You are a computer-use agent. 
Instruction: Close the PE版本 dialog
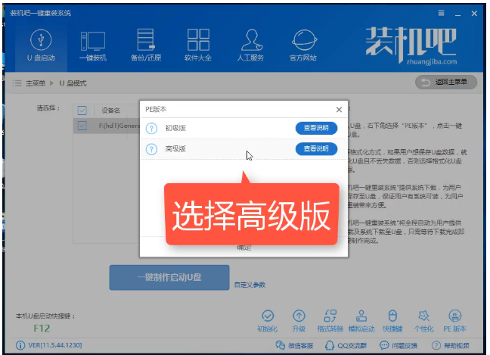click(x=339, y=110)
